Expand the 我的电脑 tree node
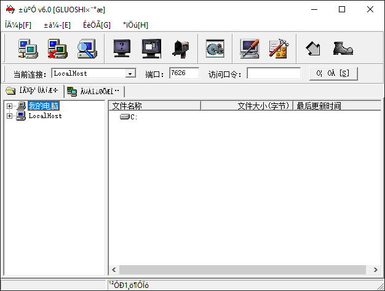The height and width of the screenshot is (291, 385). pos(10,106)
